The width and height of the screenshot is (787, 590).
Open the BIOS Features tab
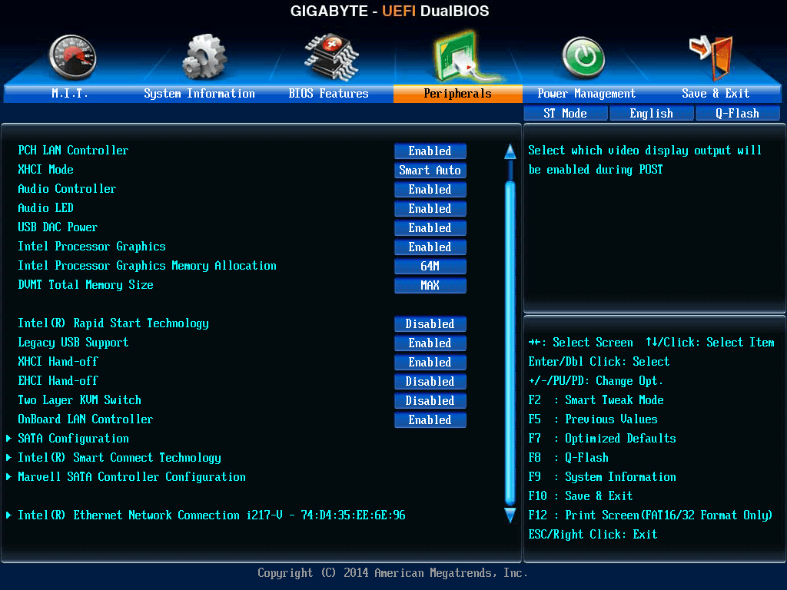click(x=328, y=93)
